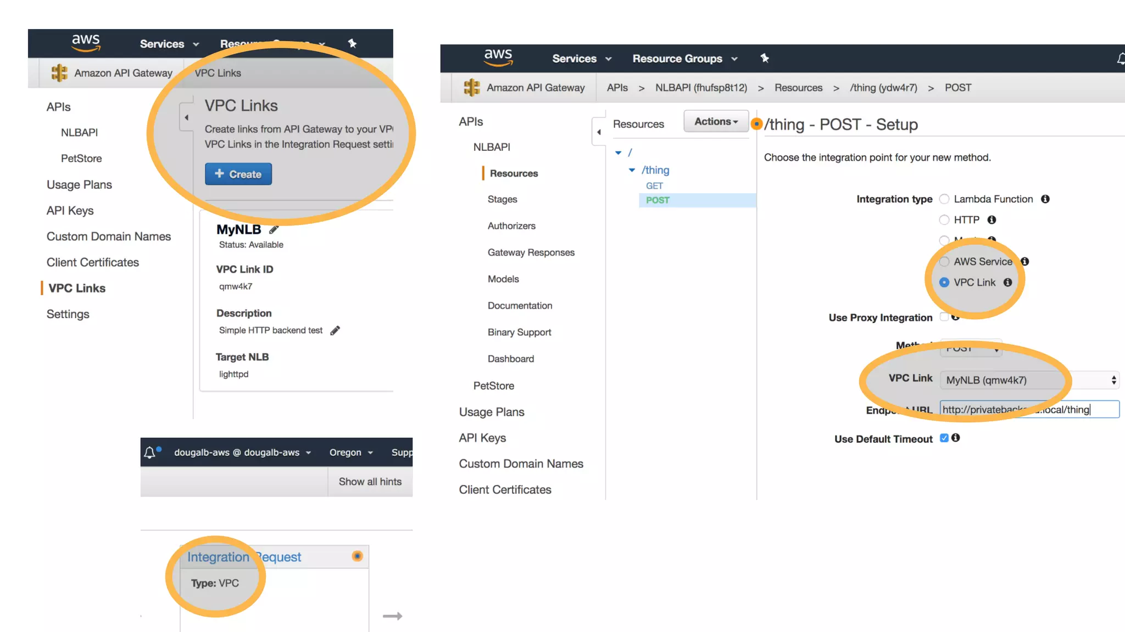The width and height of the screenshot is (1125, 632).
Task: Collapse the /thing resource tree node
Action: pos(632,170)
